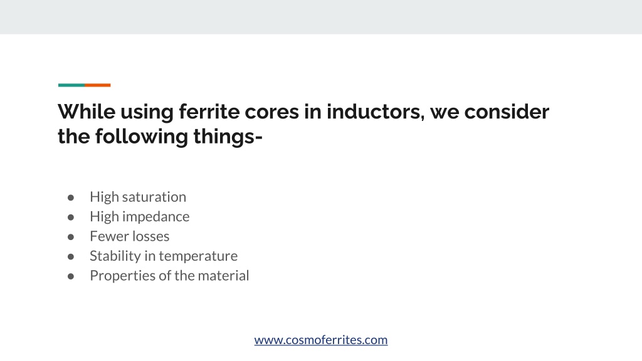The image size is (642, 361).
Task: Select the "High saturation" bullet text
Action: tap(138, 197)
